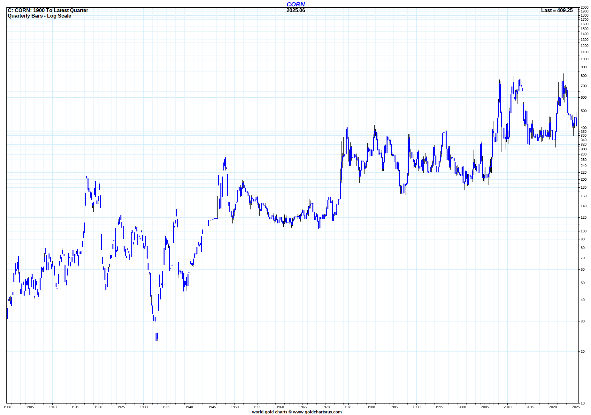Click the 300 price axis label
Screen dimensions: 591x415
(584, 149)
